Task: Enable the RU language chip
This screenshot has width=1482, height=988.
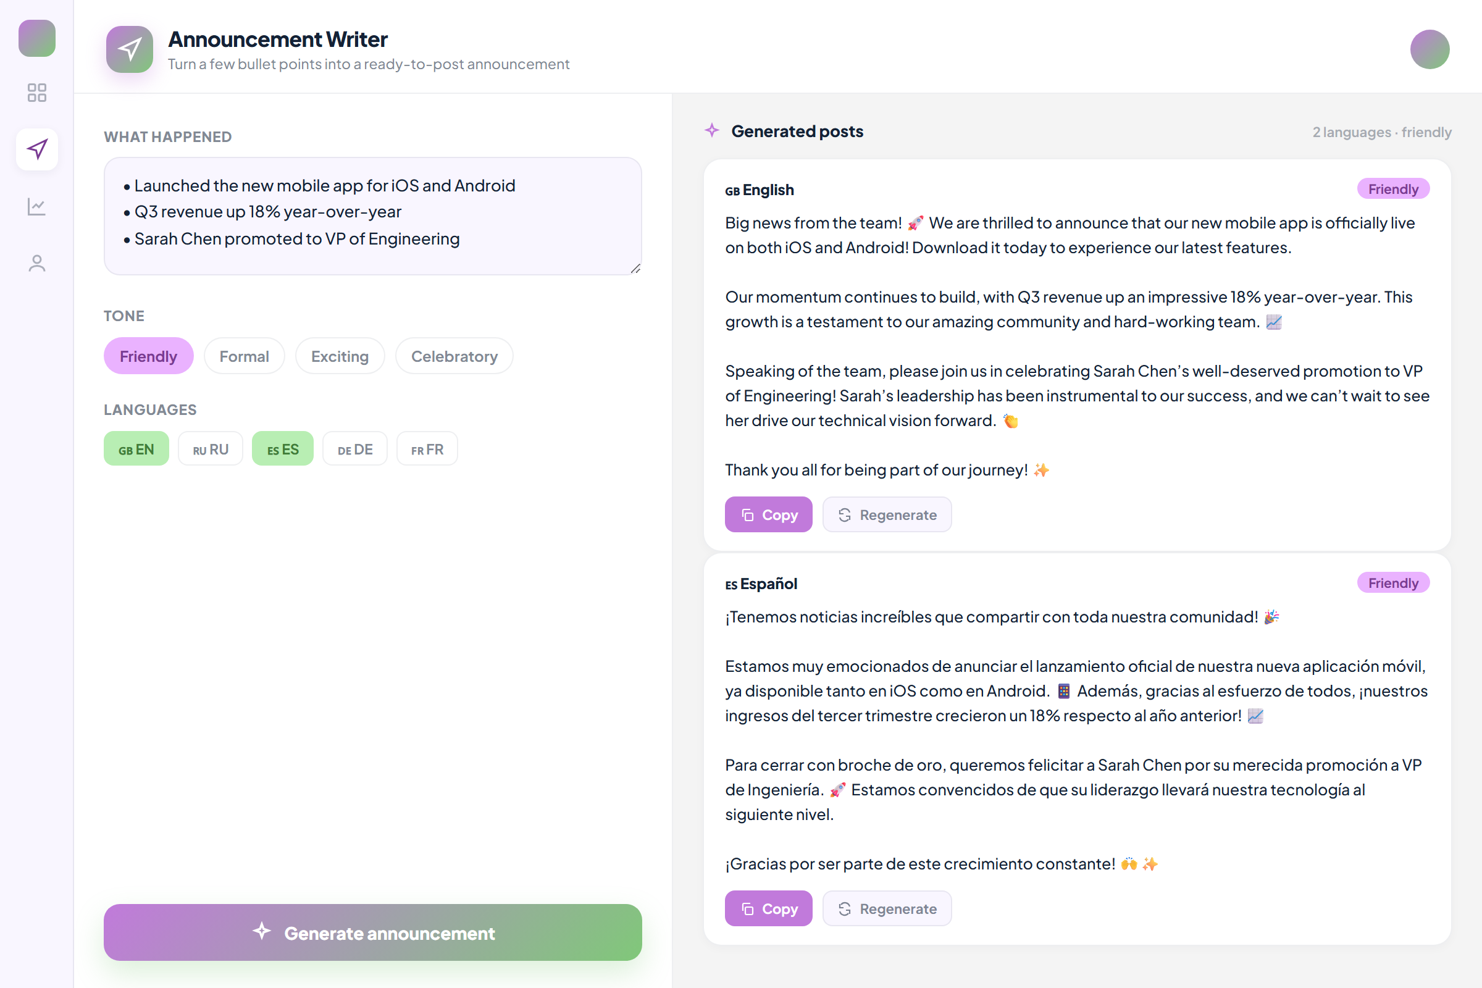Action: tap(211, 449)
